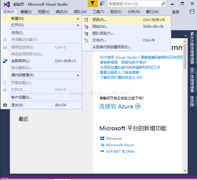
Task: Open the 团队(M) menu
Action: click(x=80, y=12)
